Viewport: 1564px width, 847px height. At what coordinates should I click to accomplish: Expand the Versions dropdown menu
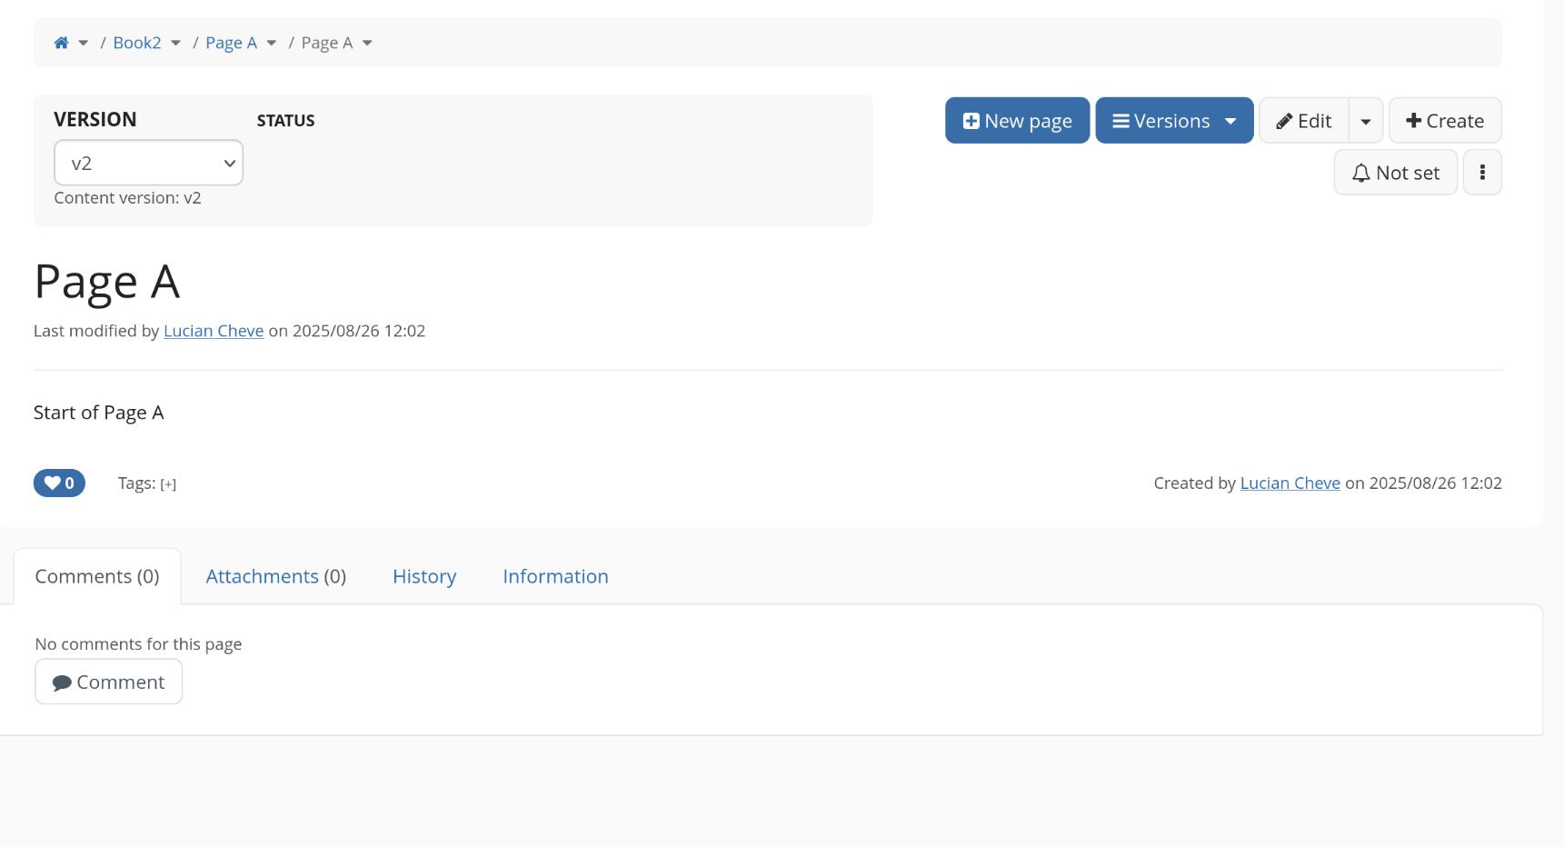point(1174,121)
